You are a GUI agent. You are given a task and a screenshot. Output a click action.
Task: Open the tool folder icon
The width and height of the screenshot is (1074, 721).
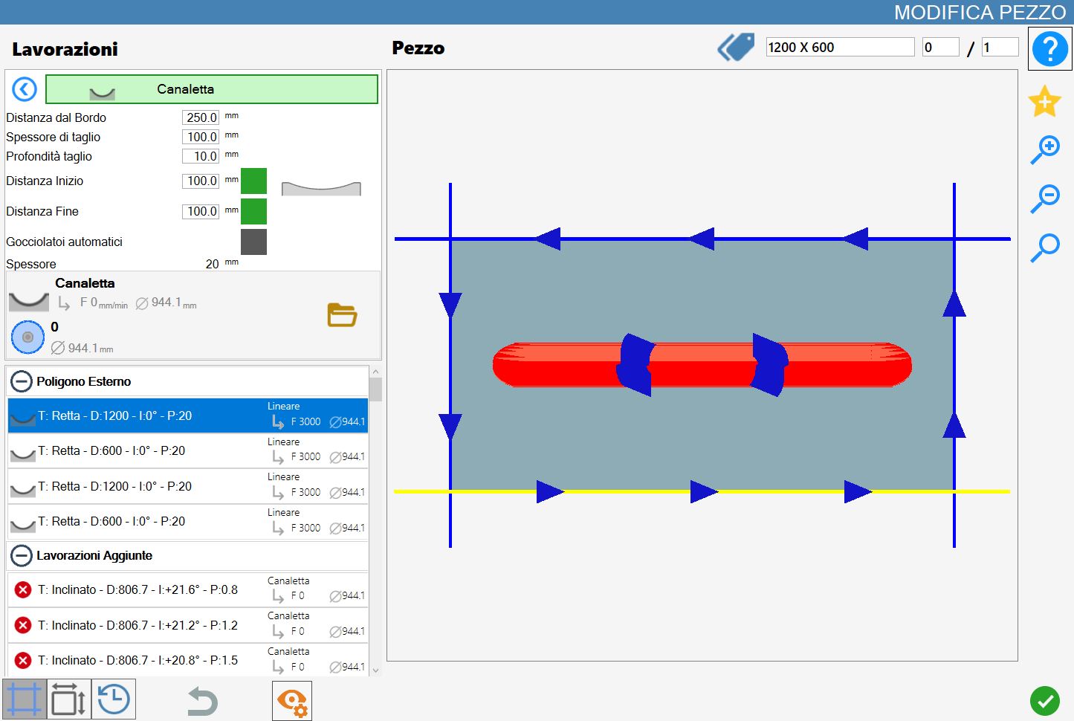point(342,315)
